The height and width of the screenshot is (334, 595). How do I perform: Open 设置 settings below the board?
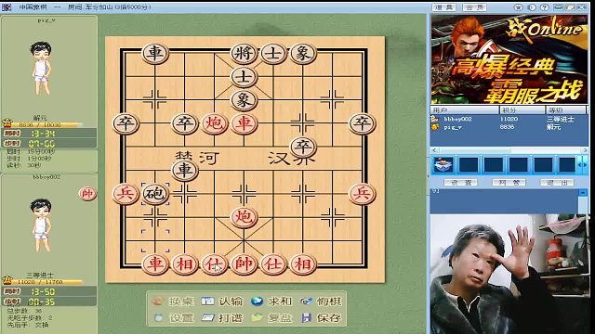174,317
